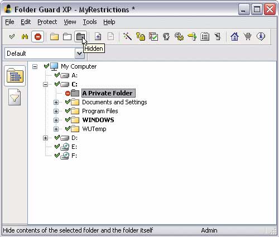Click the key and padlock password icon

(141, 36)
